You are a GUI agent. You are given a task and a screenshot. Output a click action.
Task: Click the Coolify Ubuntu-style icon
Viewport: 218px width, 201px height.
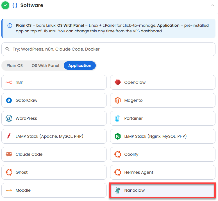[x=118, y=154]
